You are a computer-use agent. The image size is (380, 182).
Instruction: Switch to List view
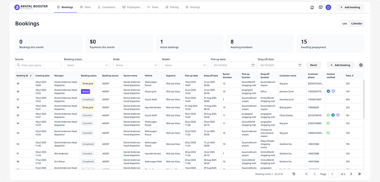[x=345, y=23]
